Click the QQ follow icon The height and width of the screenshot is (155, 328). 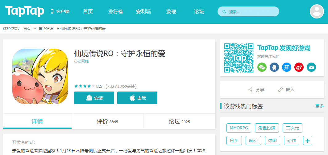point(274,67)
